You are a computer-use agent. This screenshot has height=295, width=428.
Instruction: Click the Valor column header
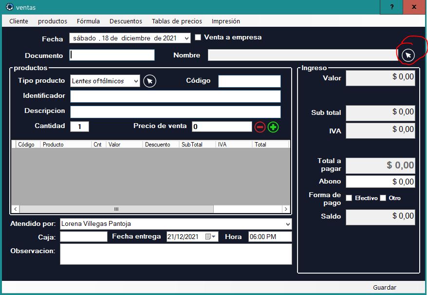click(125, 145)
